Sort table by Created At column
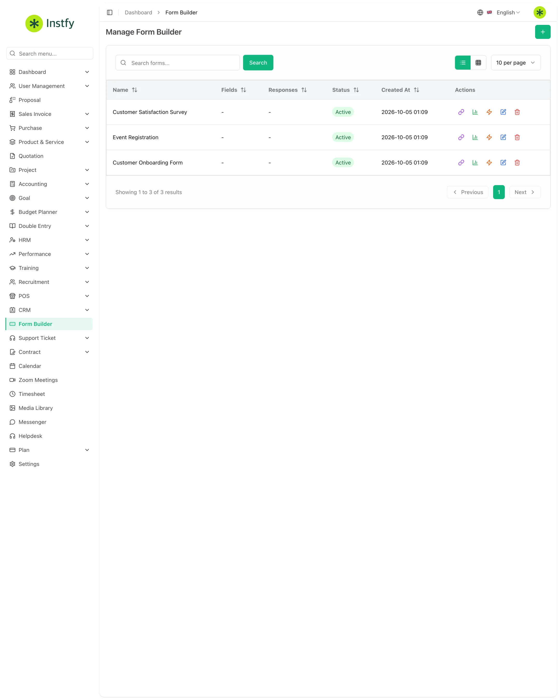The width and height of the screenshot is (560, 700). 400,90
